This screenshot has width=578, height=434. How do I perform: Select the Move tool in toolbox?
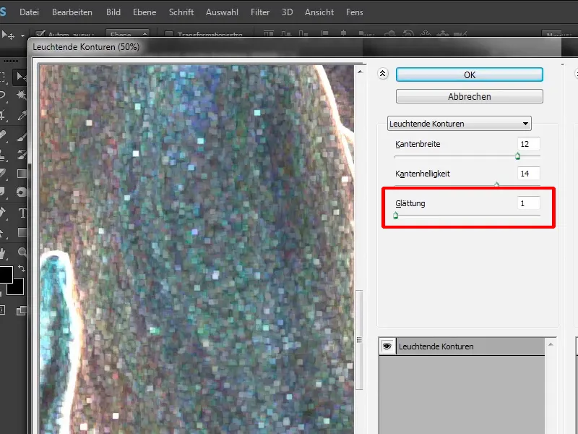click(x=21, y=77)
